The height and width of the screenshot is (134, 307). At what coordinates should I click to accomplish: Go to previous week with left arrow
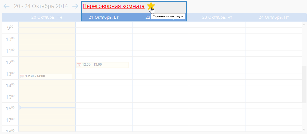coord(7,6)
